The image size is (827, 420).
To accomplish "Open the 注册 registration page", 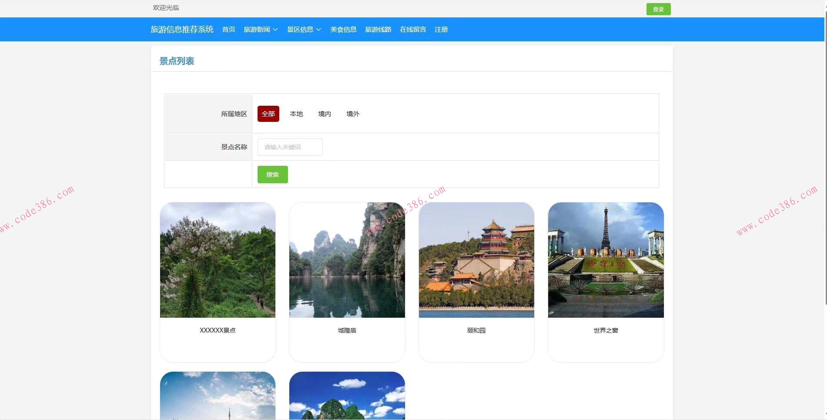I will [441, 29].
